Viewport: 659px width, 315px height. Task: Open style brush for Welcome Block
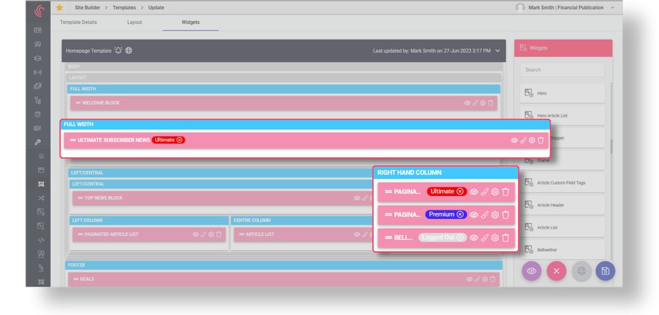pos(475,103)
